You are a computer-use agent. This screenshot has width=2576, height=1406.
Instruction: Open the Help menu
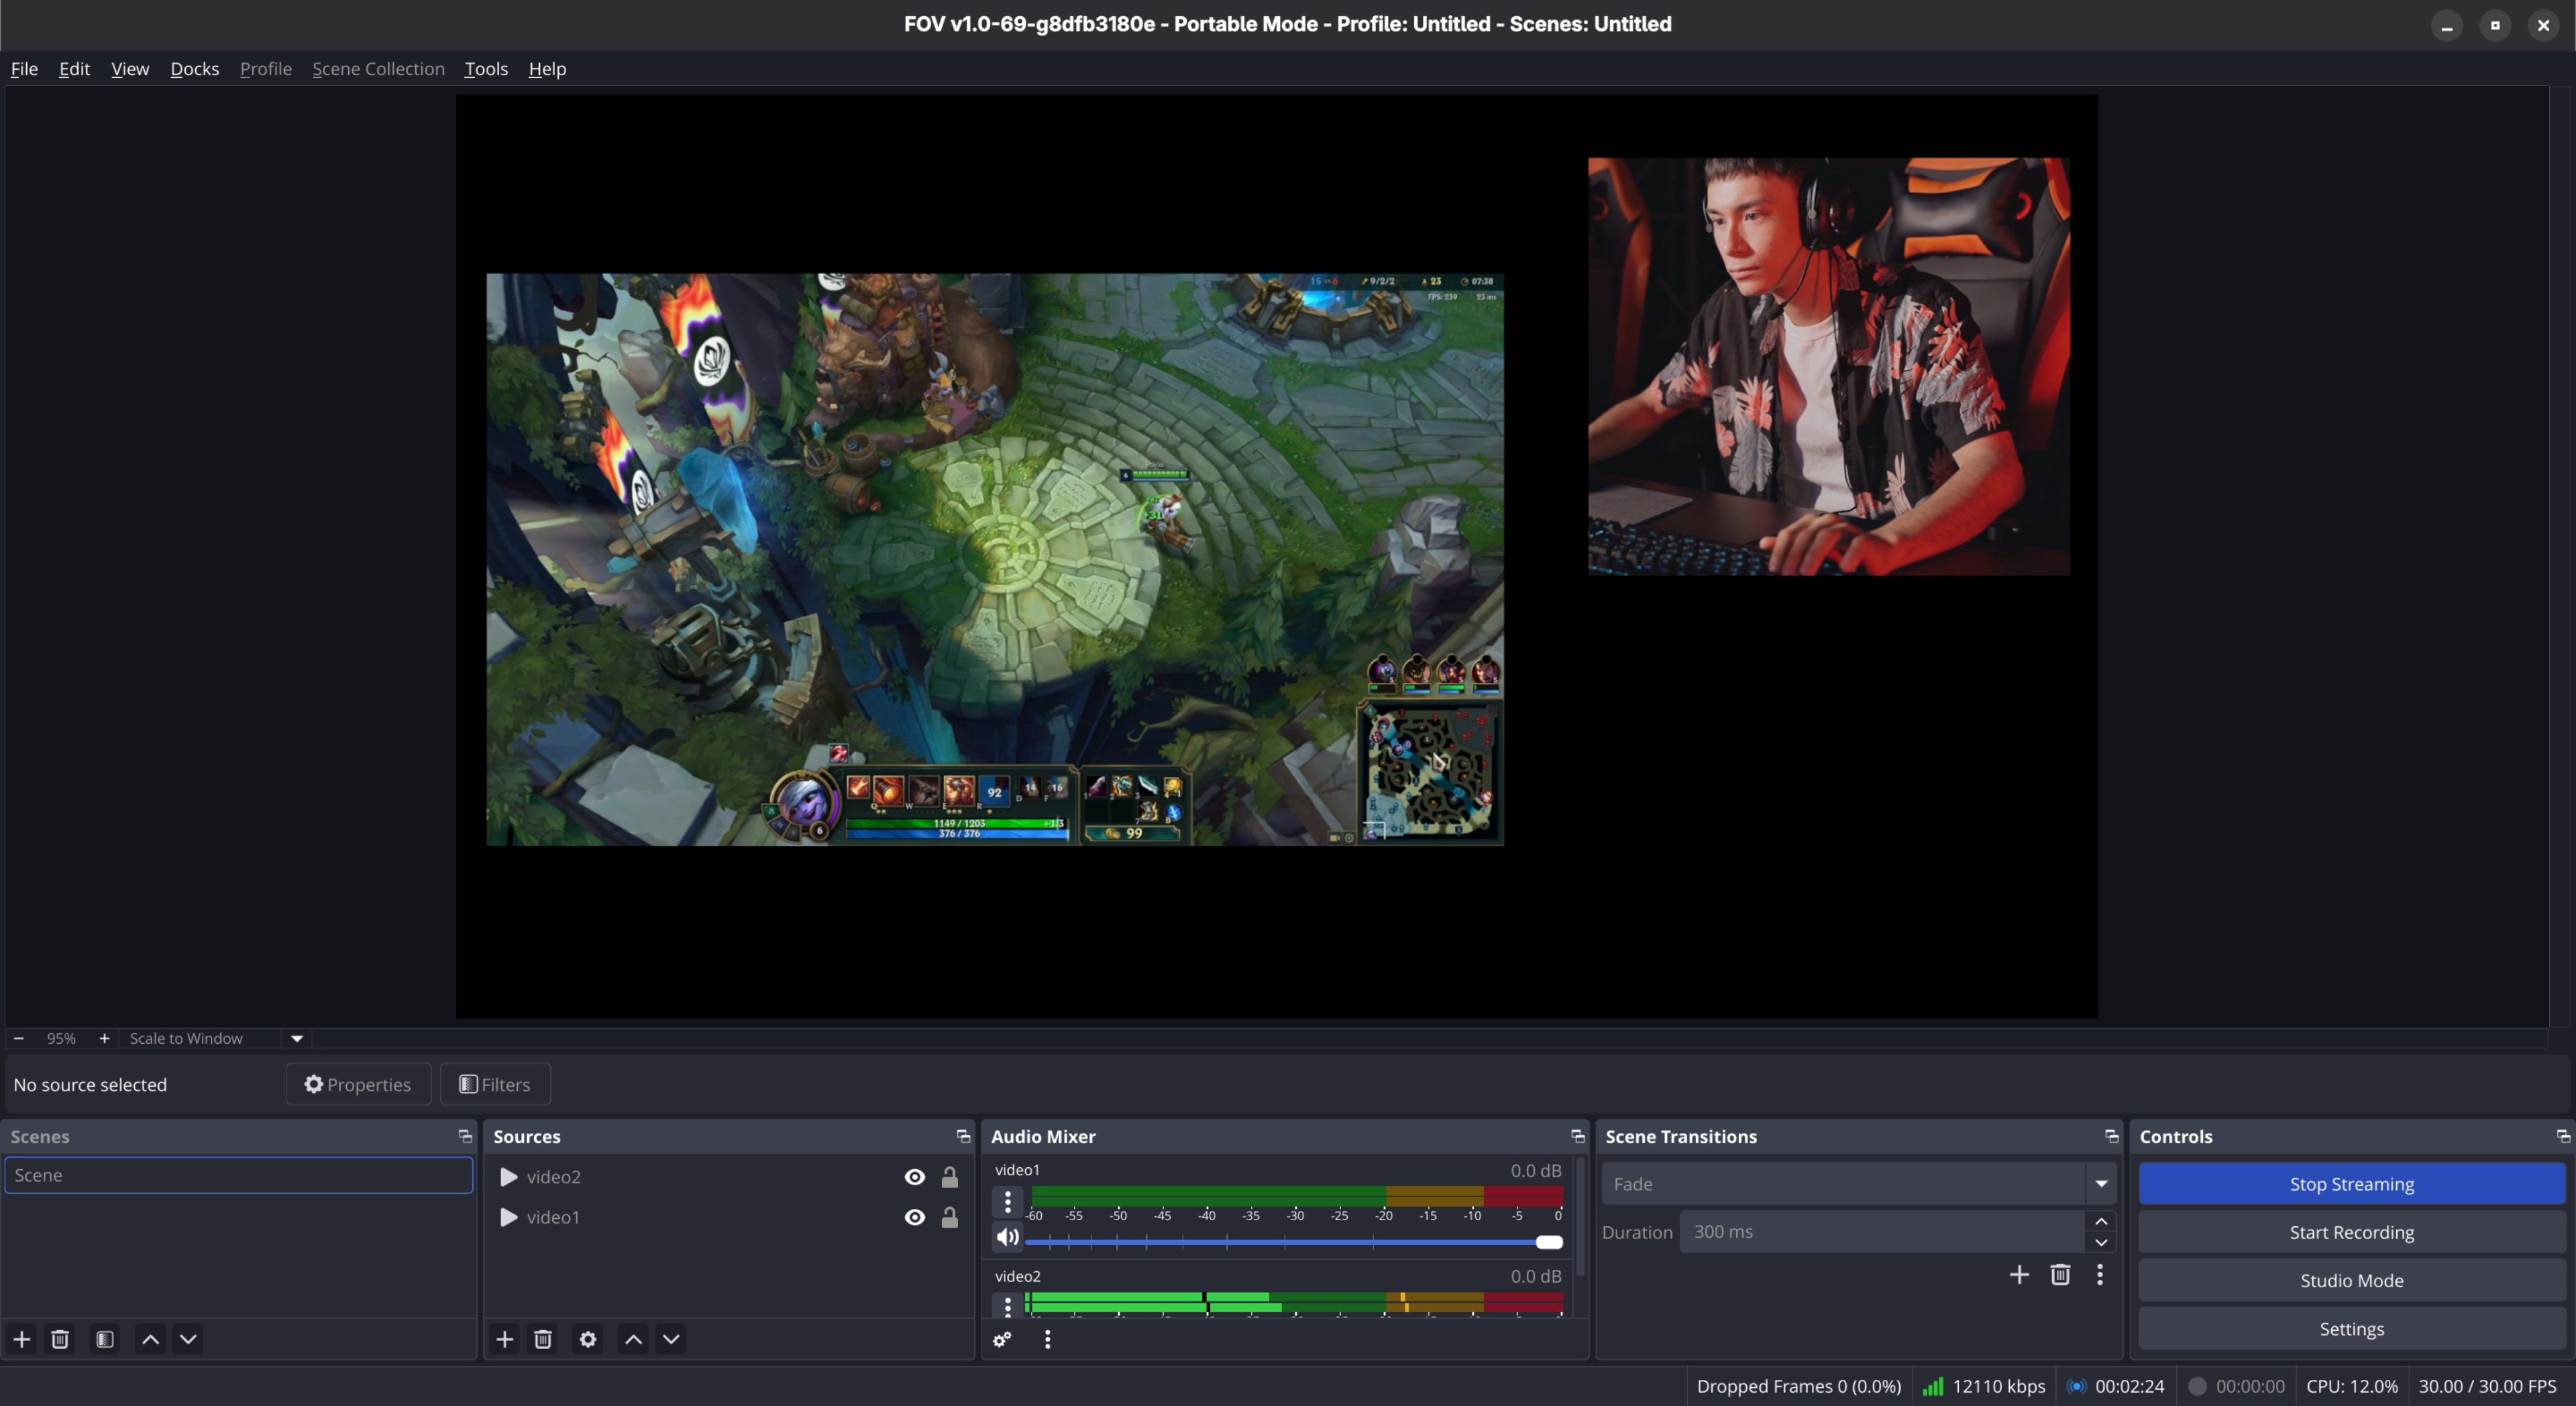(x=547, y=69)
